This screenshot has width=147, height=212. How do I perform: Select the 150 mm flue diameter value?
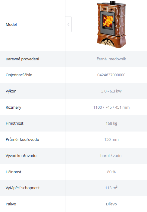click(x=111, y=140)
